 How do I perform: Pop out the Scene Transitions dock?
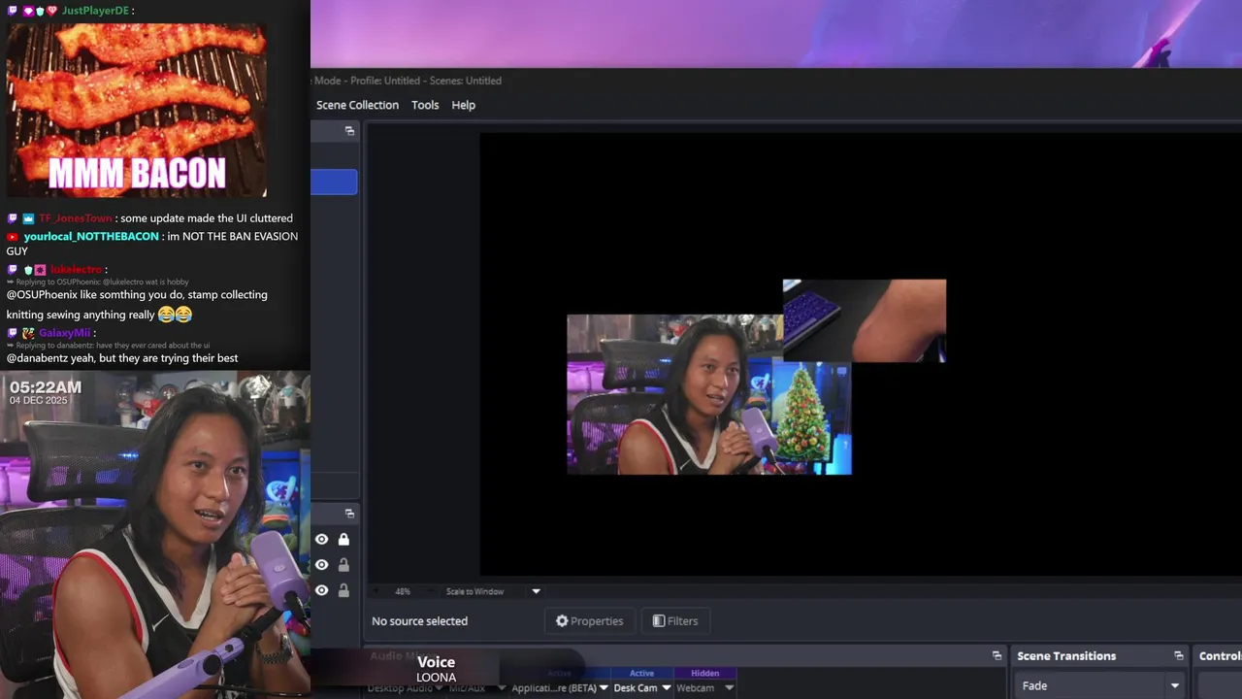1179,656
